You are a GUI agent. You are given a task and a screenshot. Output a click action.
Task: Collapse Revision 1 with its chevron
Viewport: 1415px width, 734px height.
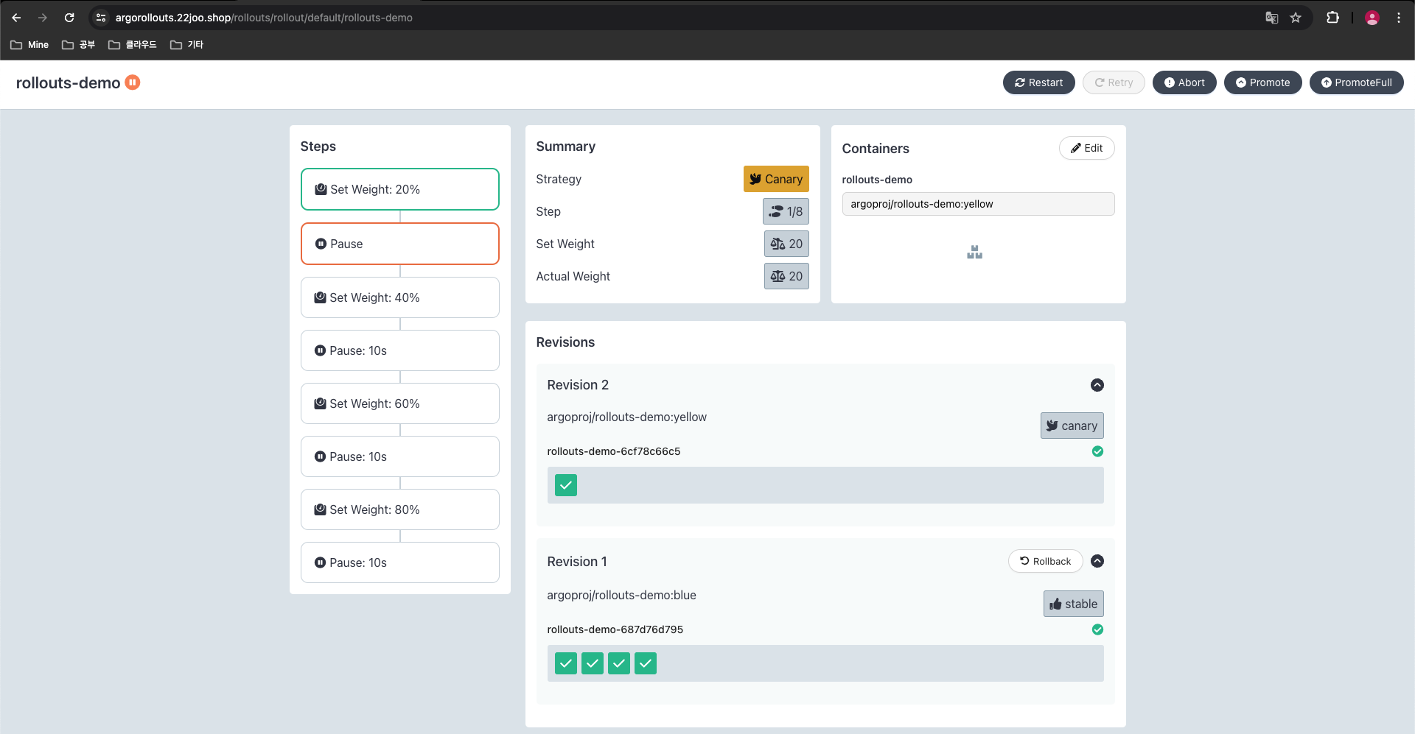pyautogui.click(x=1097, y=561)
